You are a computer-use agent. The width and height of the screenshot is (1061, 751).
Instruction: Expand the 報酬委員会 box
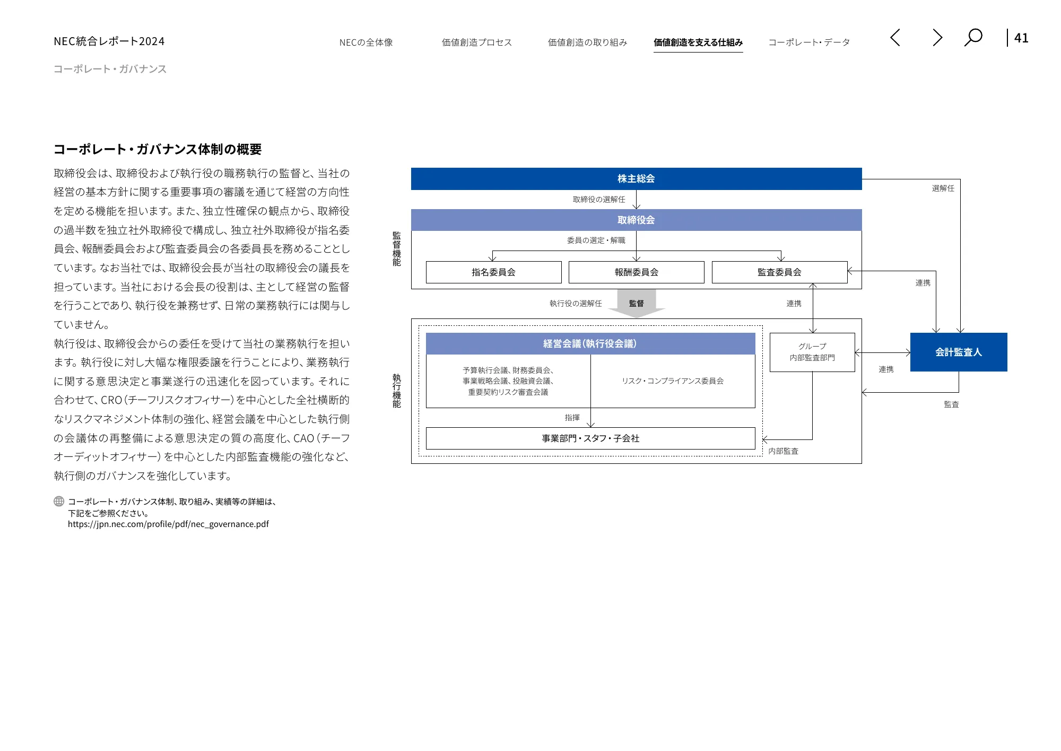(x=636, y=272)
